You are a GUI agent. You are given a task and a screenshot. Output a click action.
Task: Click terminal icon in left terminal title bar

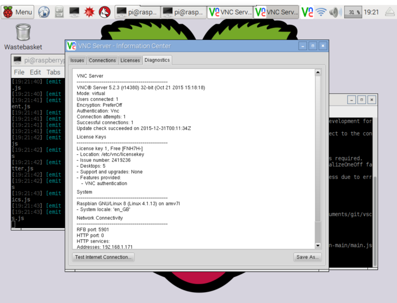(17, 60)
